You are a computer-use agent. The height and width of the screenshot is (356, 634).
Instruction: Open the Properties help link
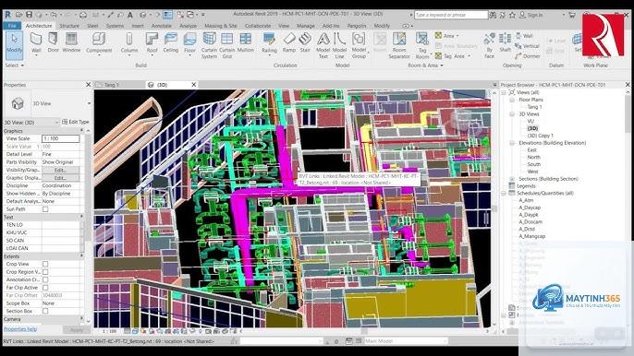20,329
